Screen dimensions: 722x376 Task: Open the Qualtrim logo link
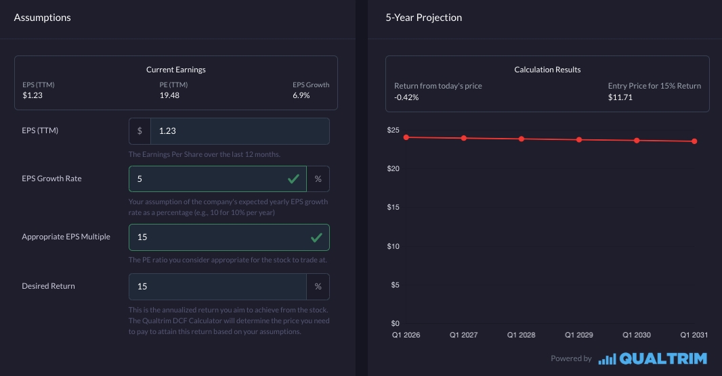652,358
